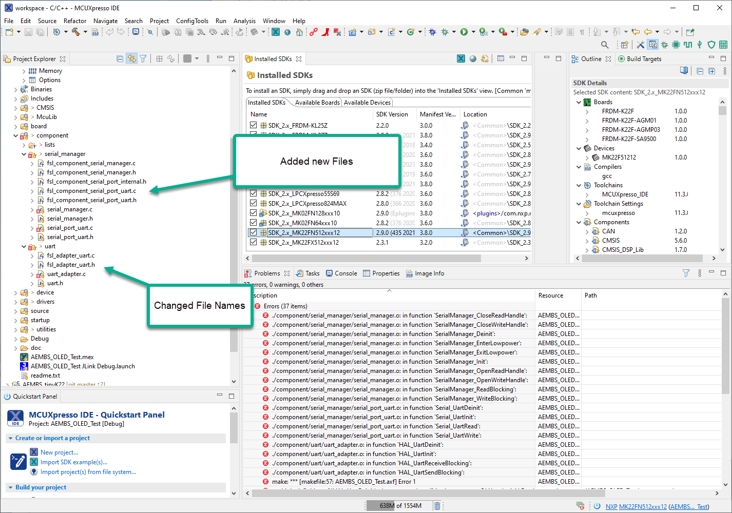
Task: Click the heap memory status bar
Action: point(398,506)
